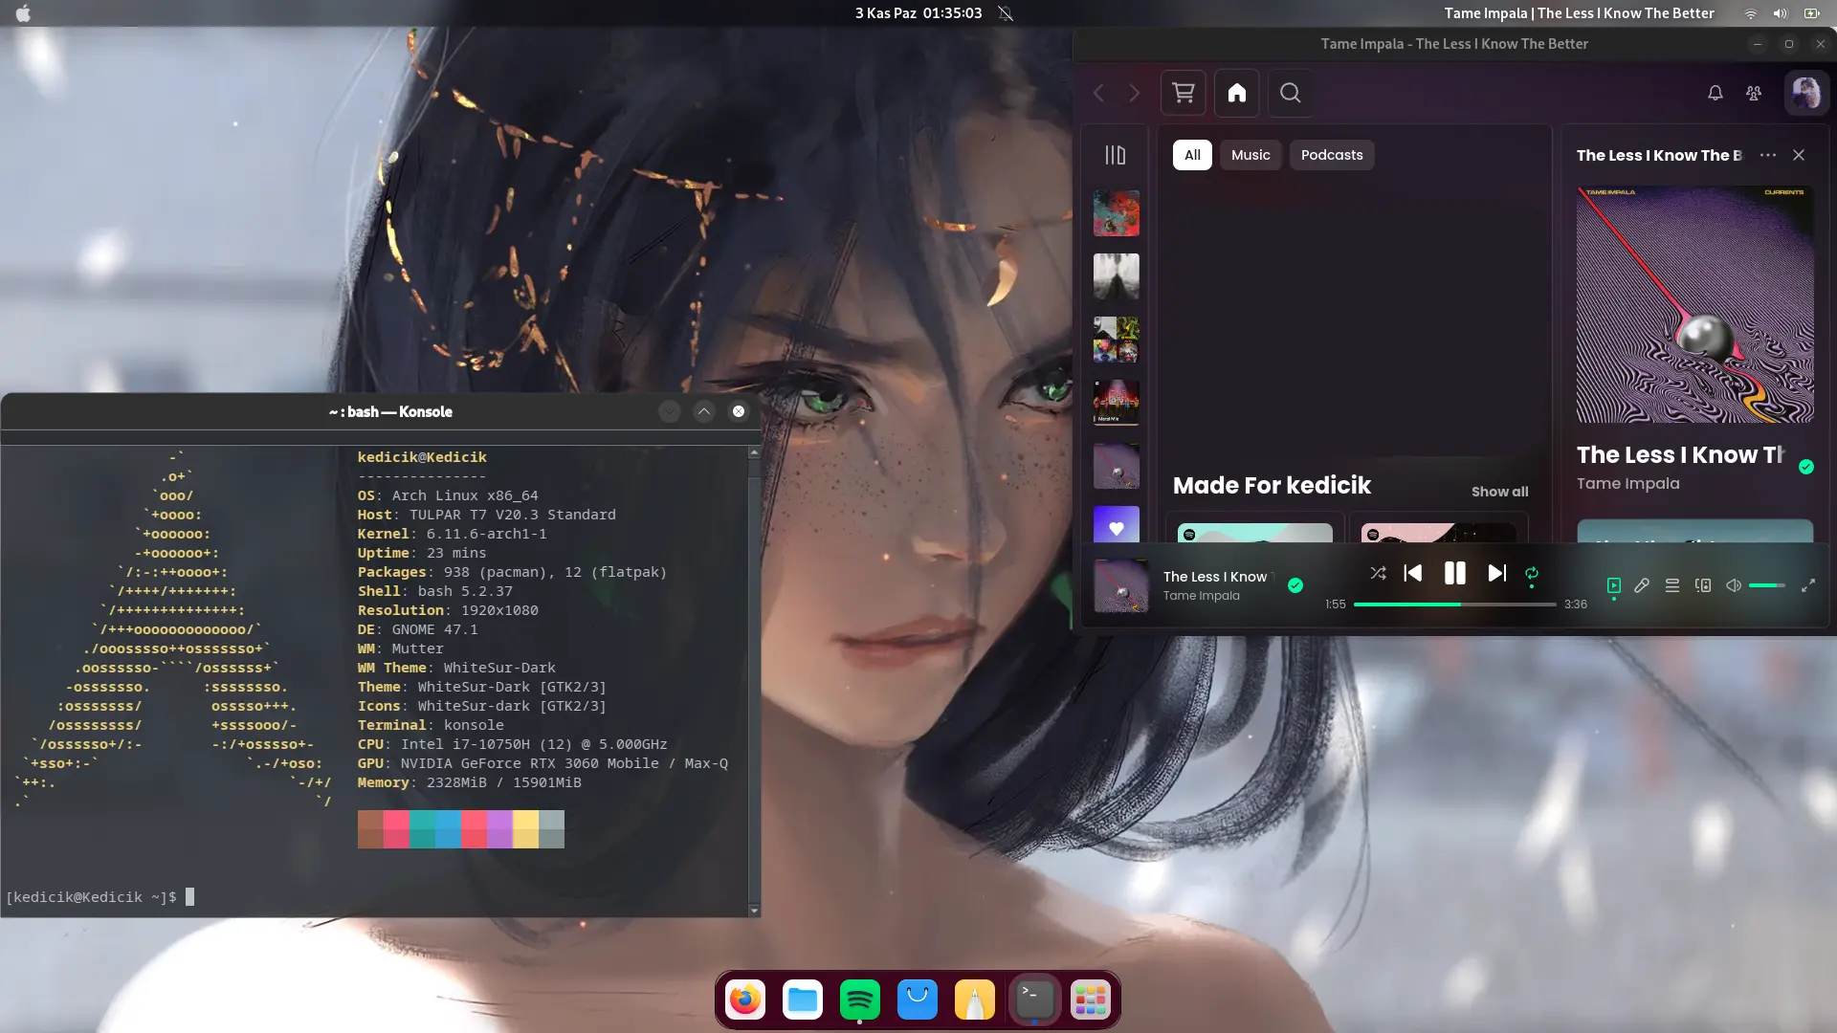This screenshot has height=1033, width=1837.
Task: Expand Your Library sidebar
Action: (x=1116, y=155)
